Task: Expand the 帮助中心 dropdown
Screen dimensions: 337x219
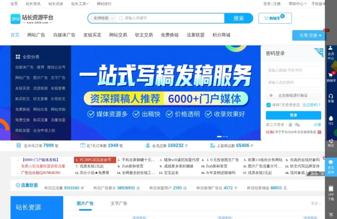Action: coord(298,4)
